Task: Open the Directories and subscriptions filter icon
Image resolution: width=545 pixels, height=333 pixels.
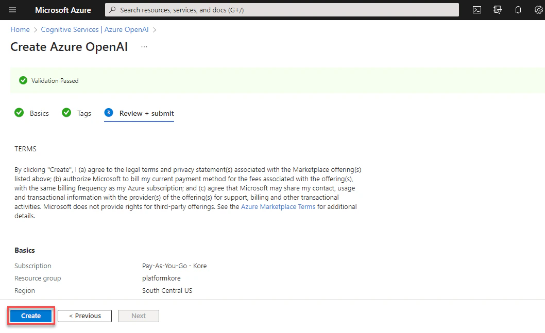Action: [498, 10]
